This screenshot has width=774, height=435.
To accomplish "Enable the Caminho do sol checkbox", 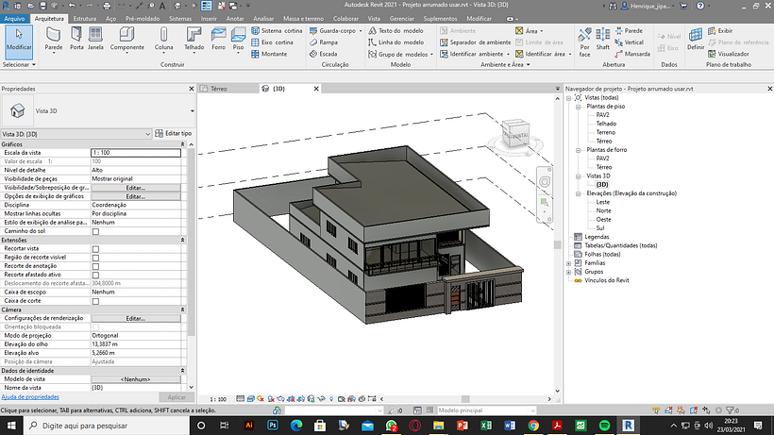I will pos(95,231).
